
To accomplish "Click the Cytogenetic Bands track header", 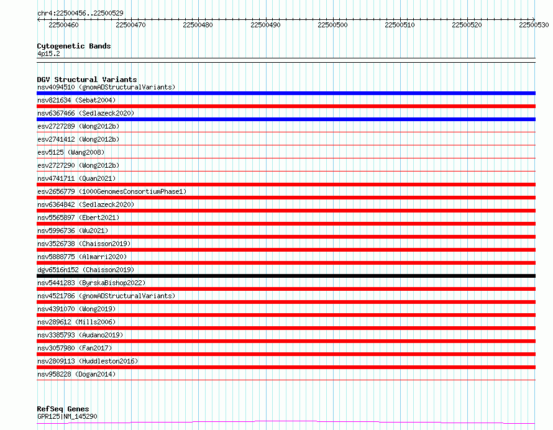I will coord(74,46).
